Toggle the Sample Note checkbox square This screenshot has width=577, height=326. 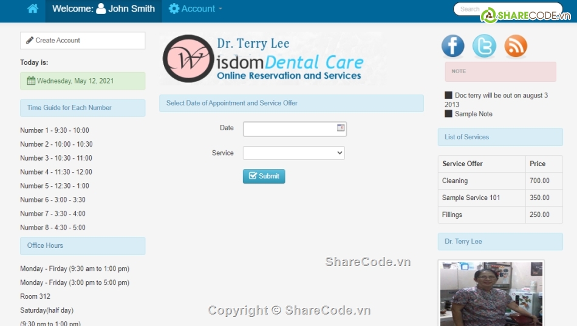(x=448, y=114)
